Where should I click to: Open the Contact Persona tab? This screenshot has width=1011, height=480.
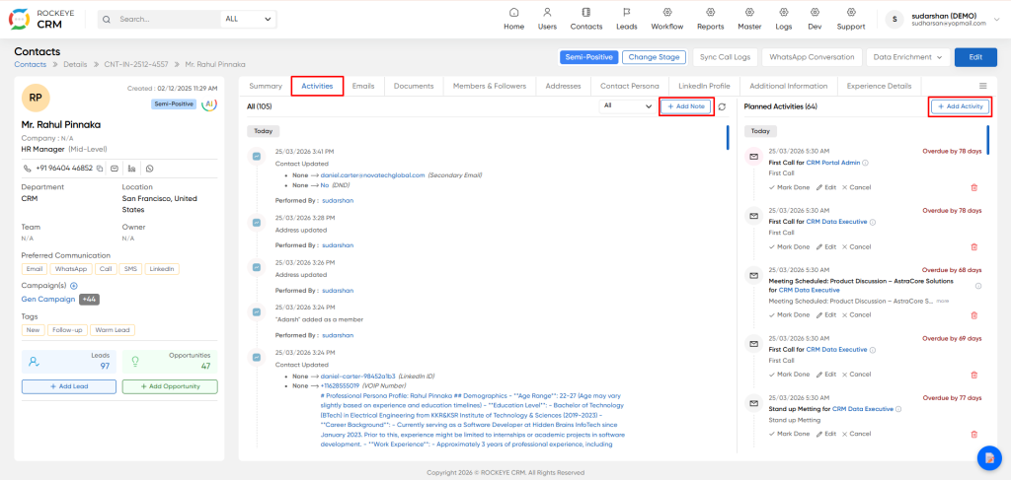629,86
